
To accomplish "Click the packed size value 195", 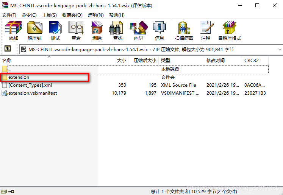I will [153, 85].
